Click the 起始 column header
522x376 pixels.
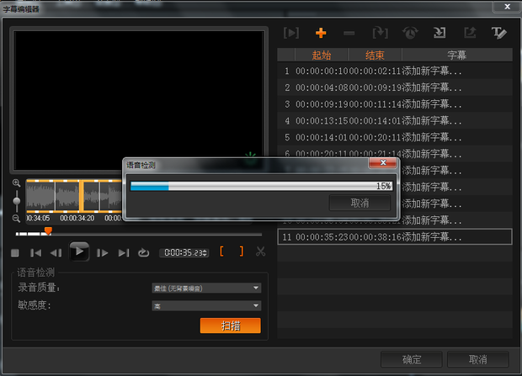pos(321,56)
